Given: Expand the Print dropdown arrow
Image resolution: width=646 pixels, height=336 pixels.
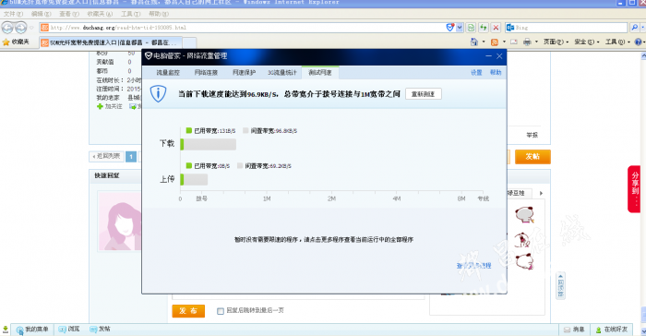Looking at the screenshot, I should (536, 42).
